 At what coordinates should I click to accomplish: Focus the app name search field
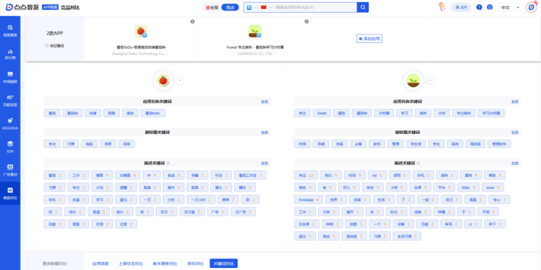(314, 8)
